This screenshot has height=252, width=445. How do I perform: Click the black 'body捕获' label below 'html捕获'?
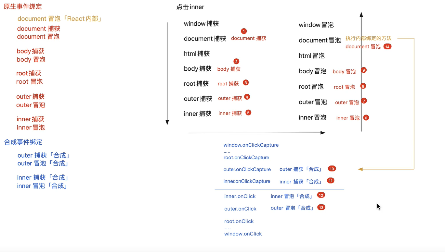(198, 69)
